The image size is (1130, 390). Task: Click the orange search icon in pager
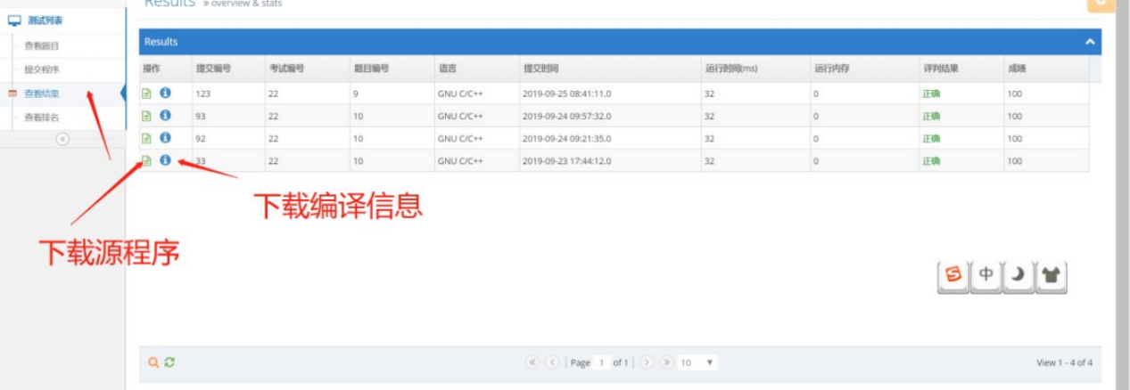point(153,362)
